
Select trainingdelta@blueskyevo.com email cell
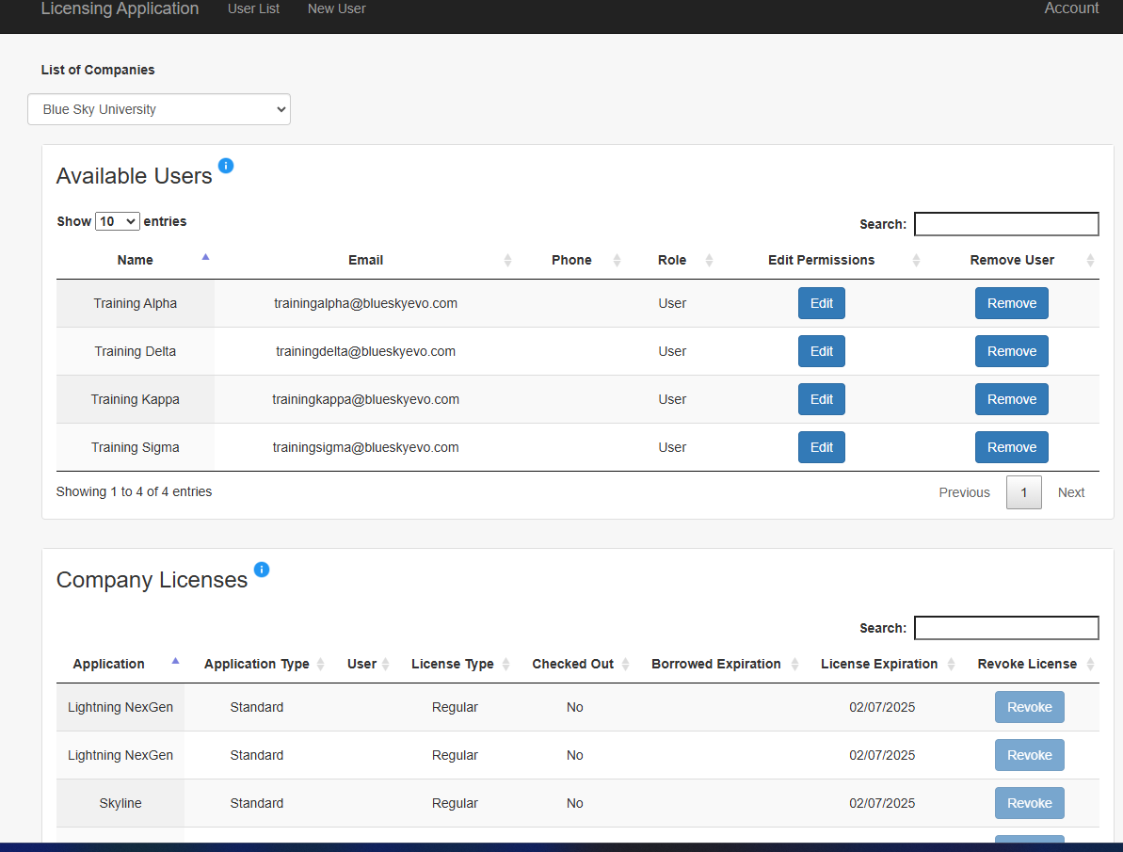coord(365,351)
